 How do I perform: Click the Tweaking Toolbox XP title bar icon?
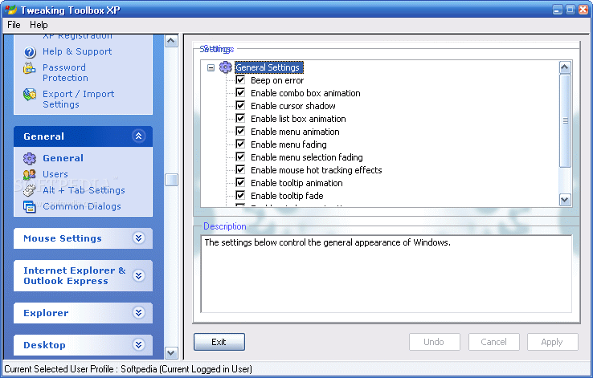tap(10, 10)
